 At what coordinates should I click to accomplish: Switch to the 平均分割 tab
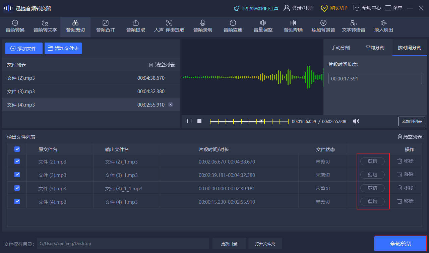click(375, 48)
